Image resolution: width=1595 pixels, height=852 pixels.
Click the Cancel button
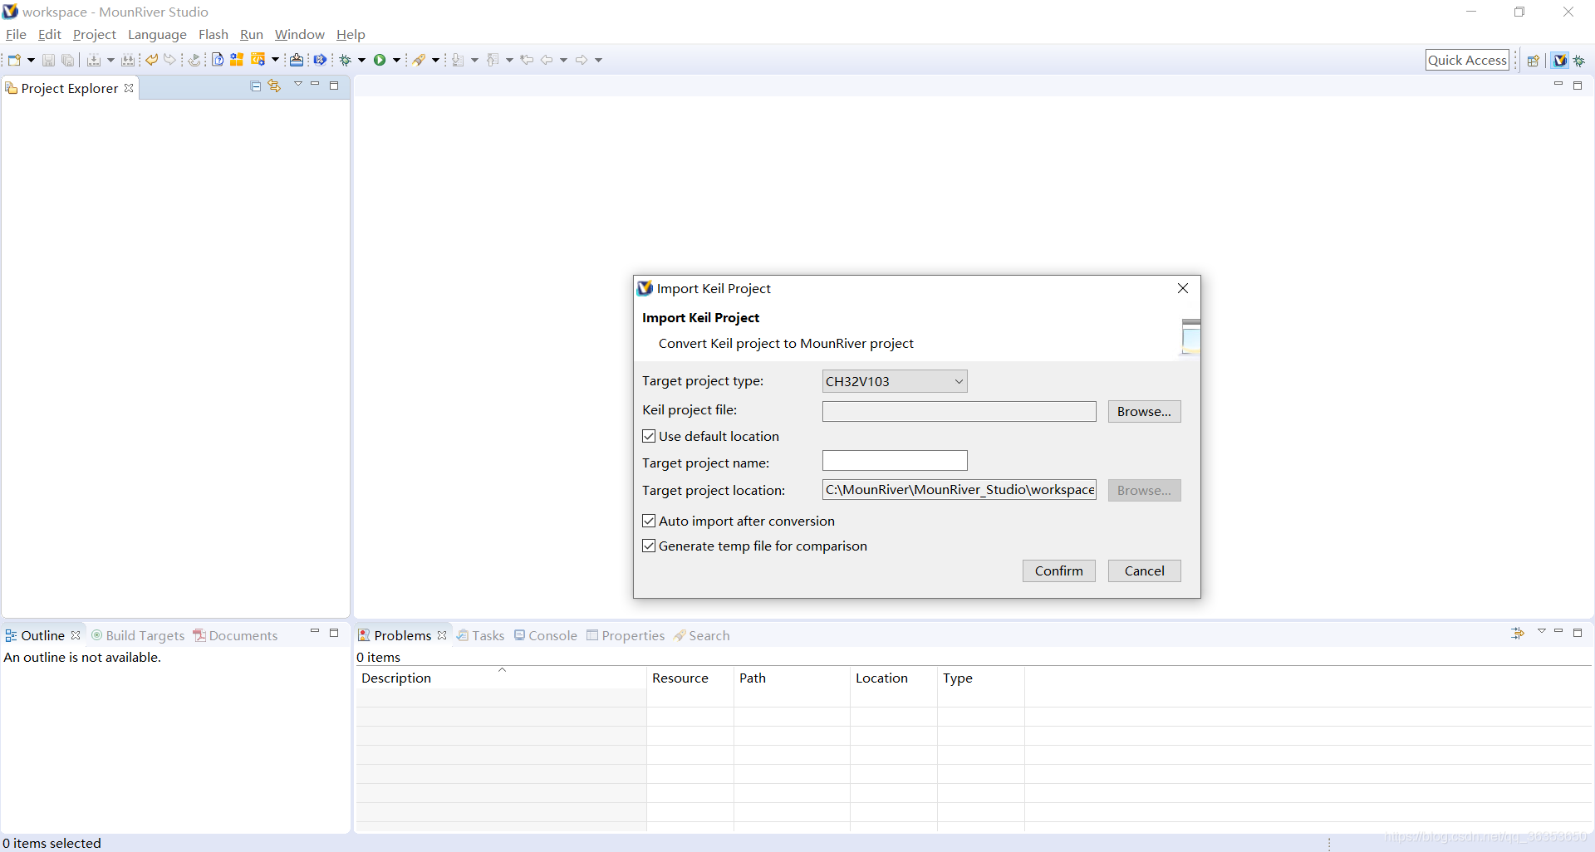[1144, 570]
